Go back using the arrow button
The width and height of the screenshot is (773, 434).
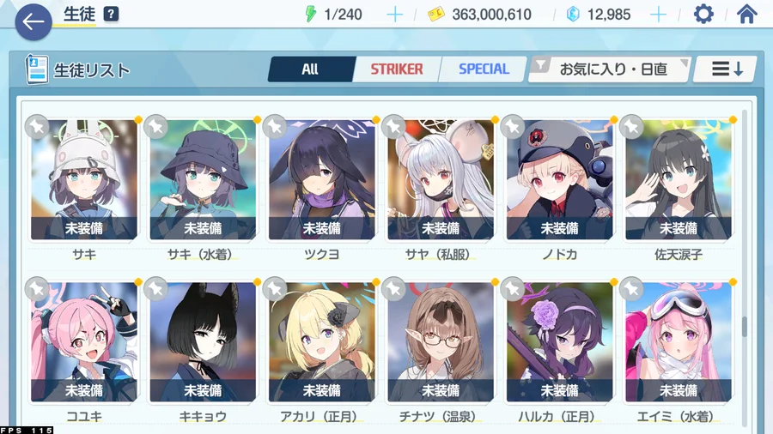(x=33, y=21)
